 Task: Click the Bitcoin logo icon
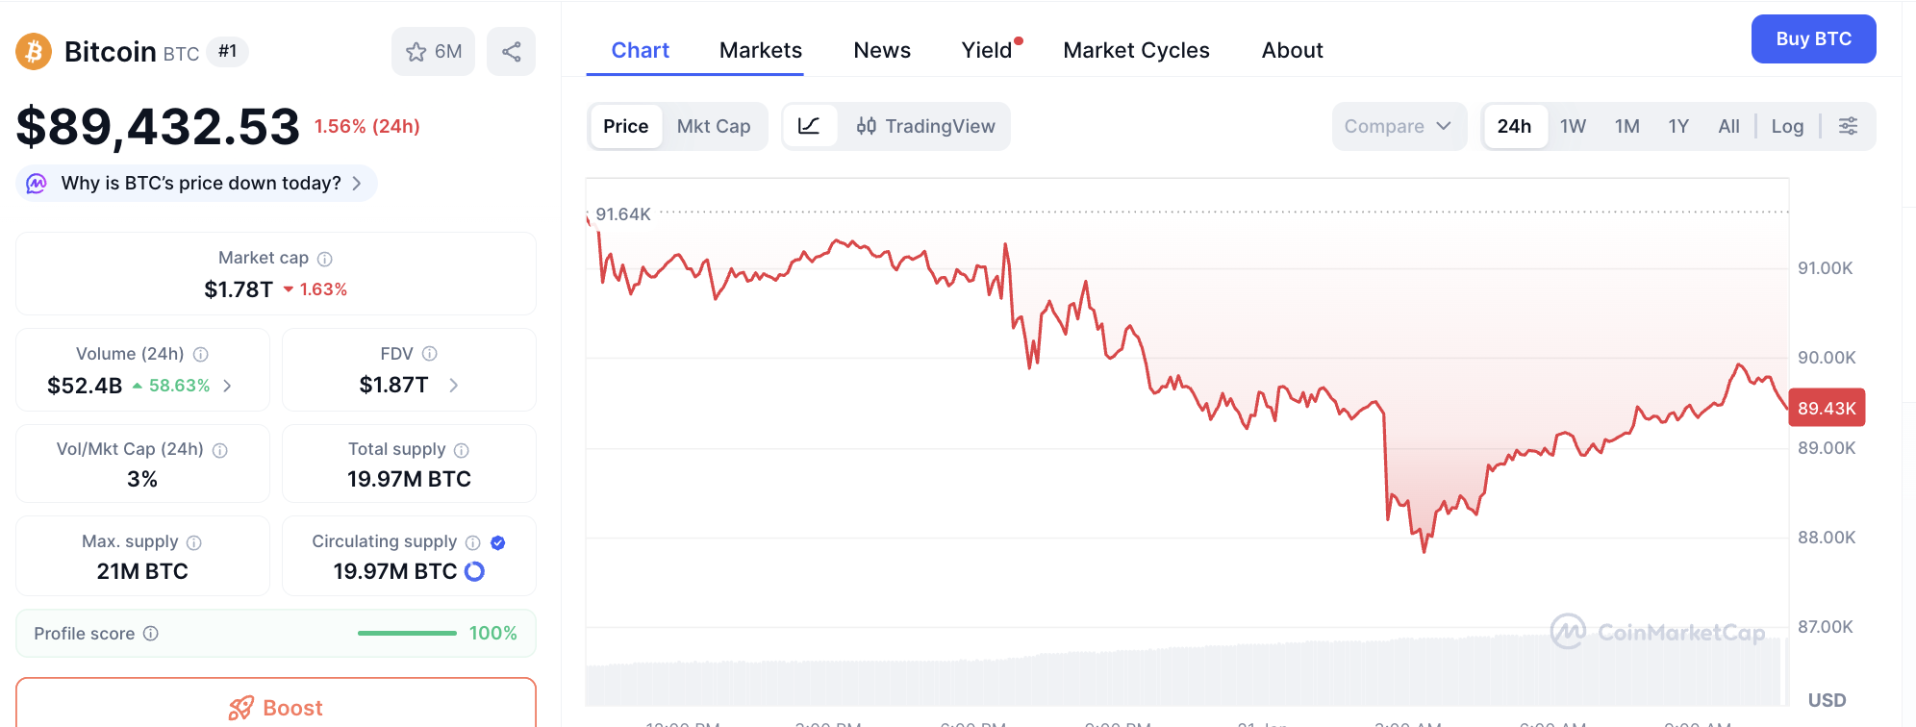(32, 52)
